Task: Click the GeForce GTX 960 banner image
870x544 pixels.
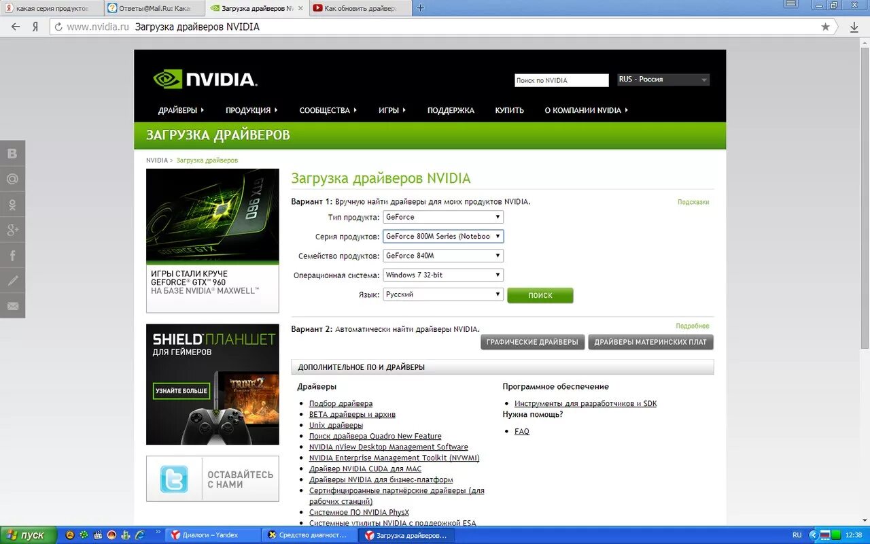Action: (x=212, y=241)
